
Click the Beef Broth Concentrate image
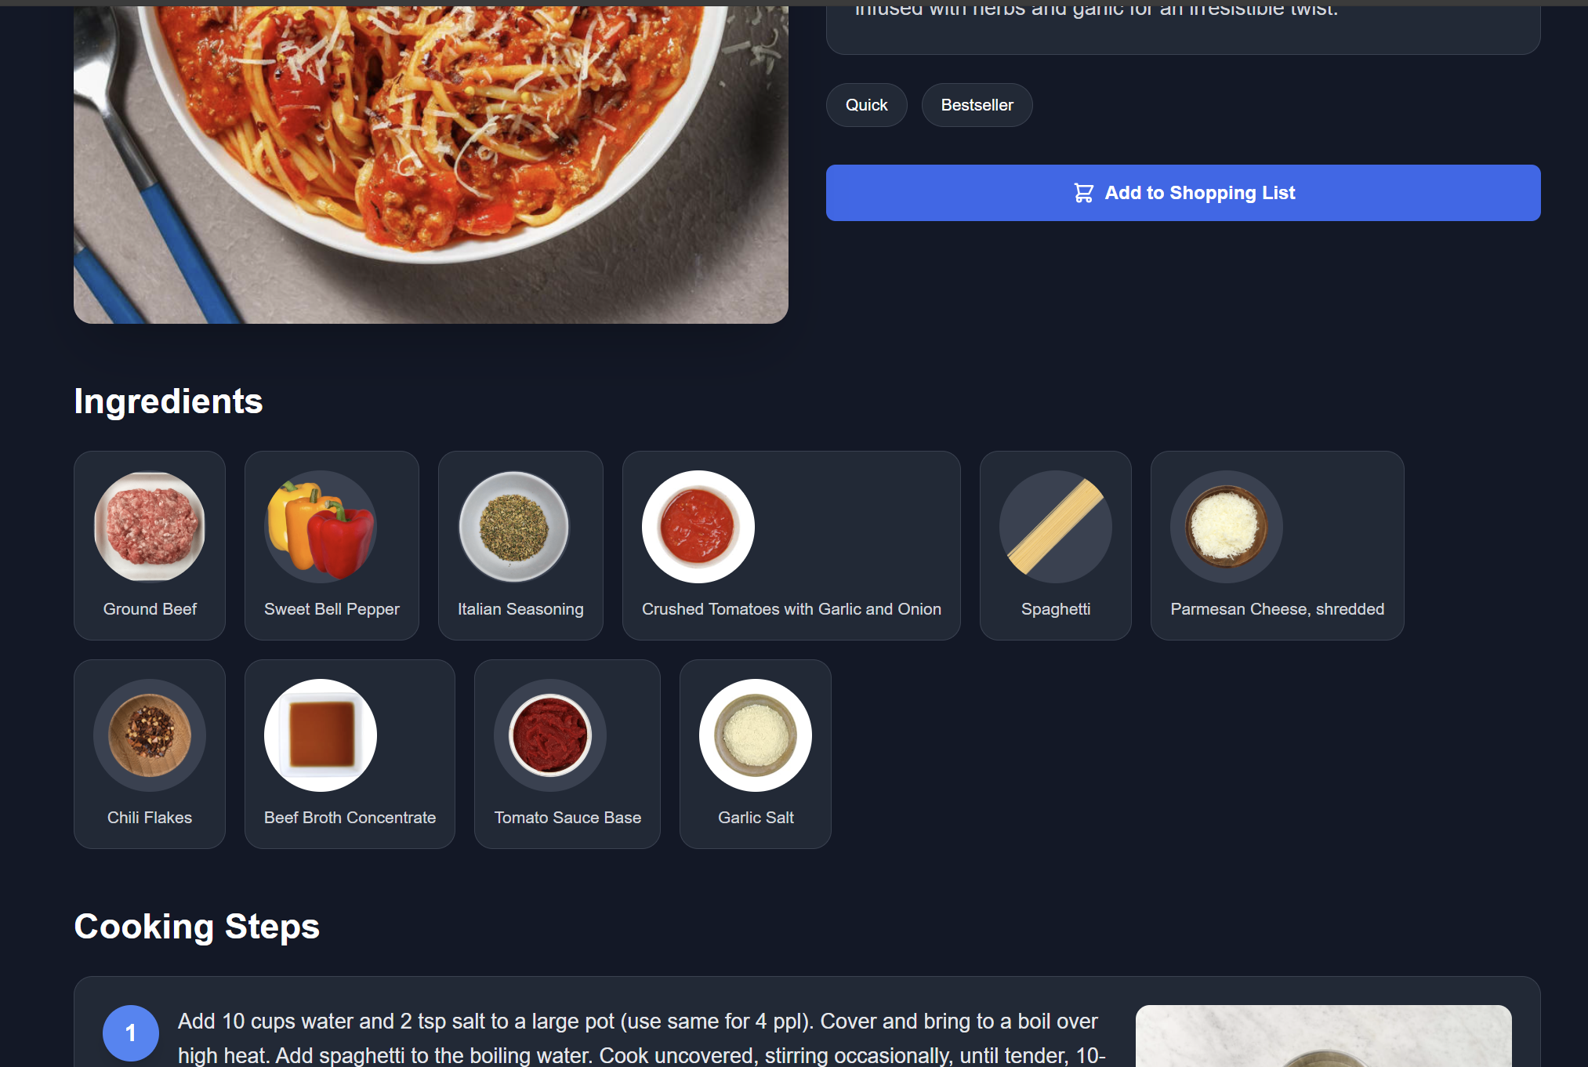click(321, 735)
